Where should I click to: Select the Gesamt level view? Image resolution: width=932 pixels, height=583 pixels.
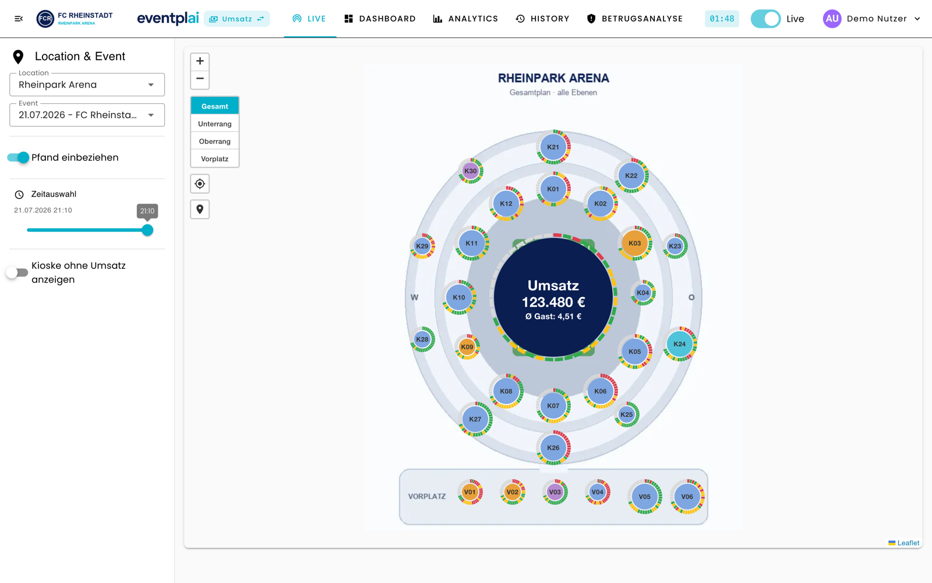click(215, 106)
